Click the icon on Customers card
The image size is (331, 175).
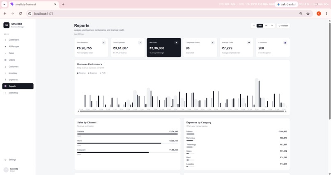(285, 43)
